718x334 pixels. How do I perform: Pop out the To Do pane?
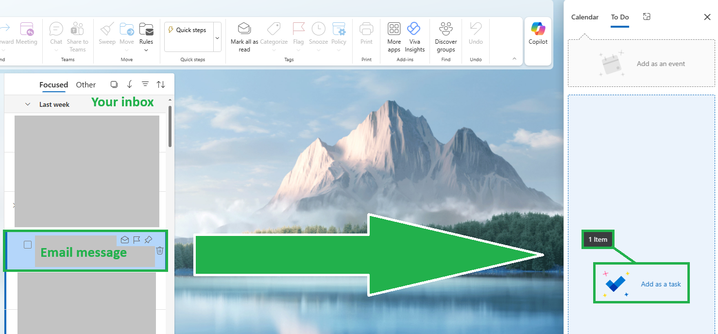pos(647,17)
